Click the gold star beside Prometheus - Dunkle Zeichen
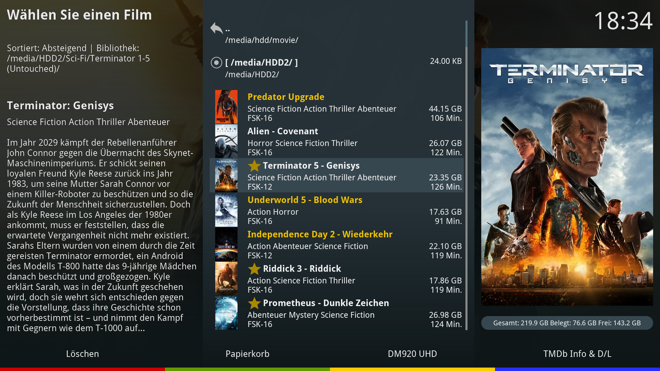The width and height of the screenshot is (660, 371). [254, 303]
